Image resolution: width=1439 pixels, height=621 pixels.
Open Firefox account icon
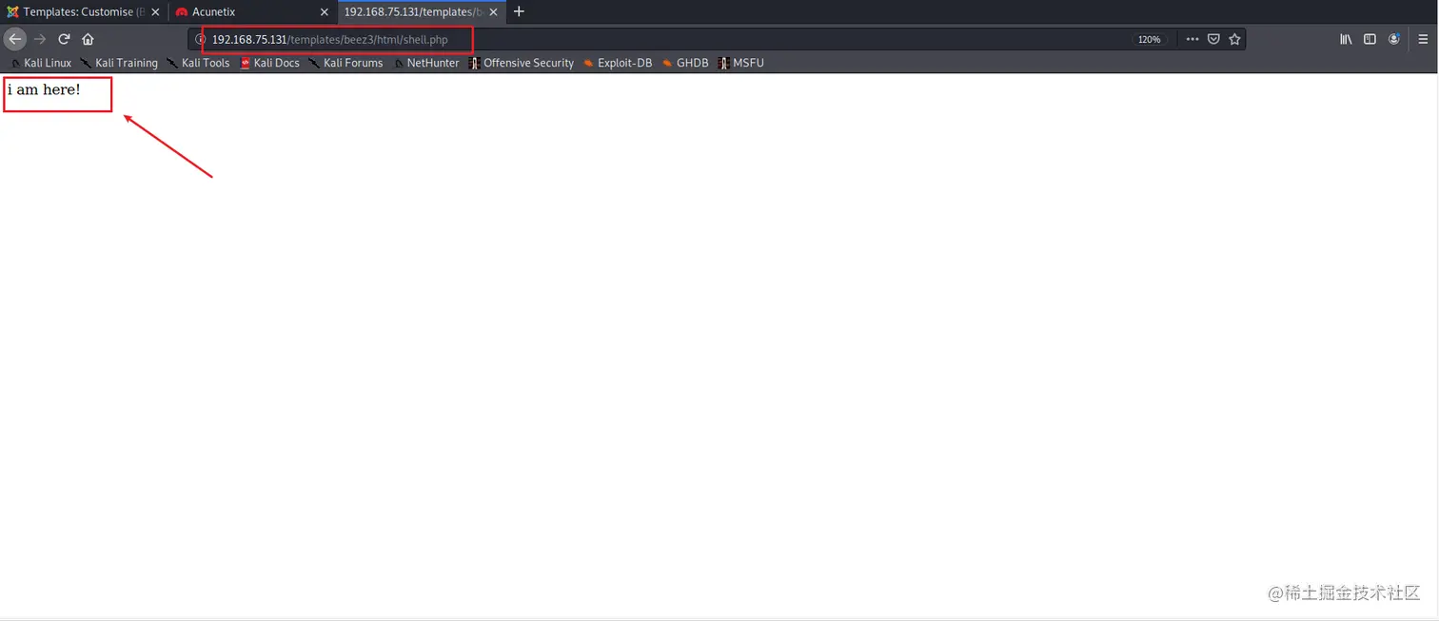pyautogui.click(x=1394, y=39)
